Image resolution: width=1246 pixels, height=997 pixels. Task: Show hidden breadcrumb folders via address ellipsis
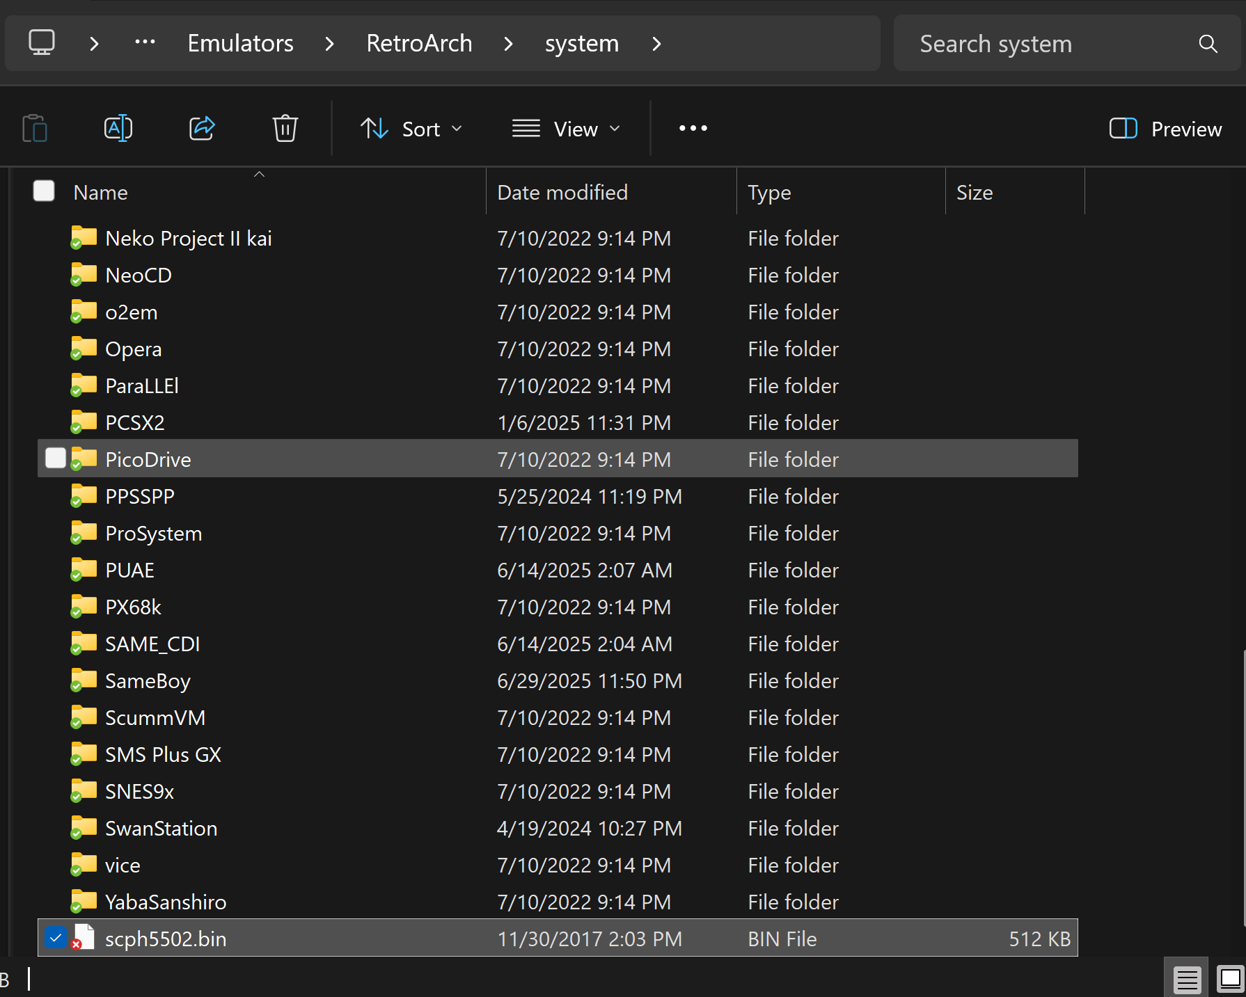pyautogui.click(x=145, y=42)
